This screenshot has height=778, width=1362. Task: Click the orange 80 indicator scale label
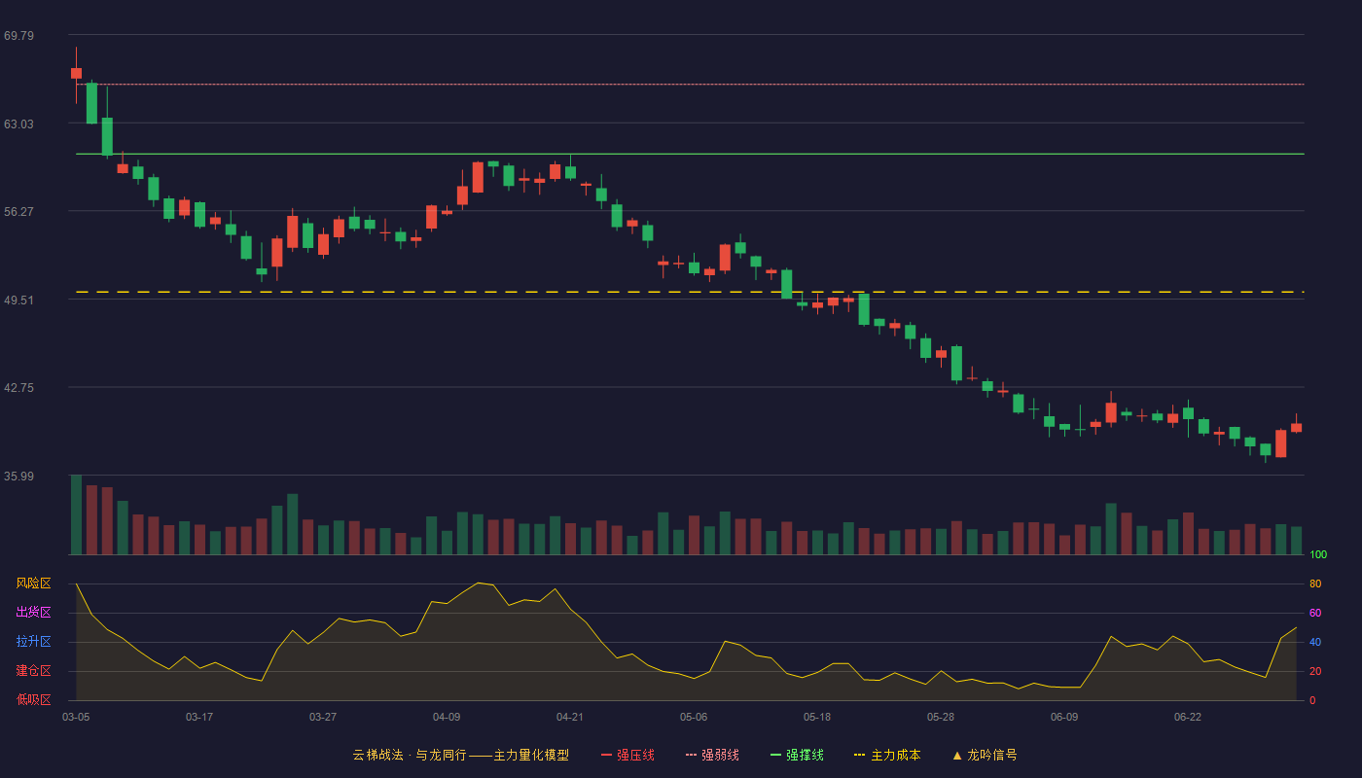coord(1315,584)
